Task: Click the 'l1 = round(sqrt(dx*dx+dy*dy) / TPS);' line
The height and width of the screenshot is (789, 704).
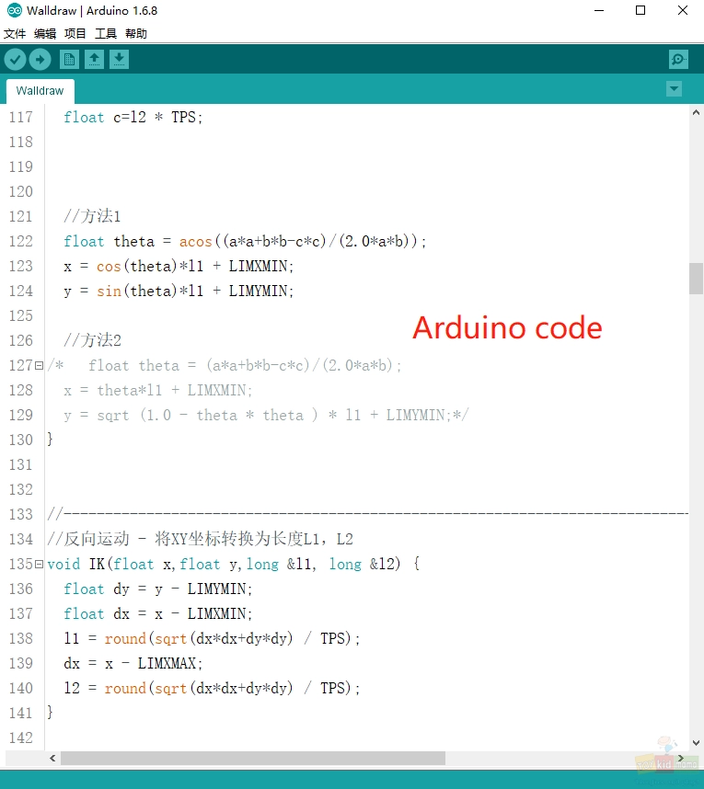Action: [212, 638]
